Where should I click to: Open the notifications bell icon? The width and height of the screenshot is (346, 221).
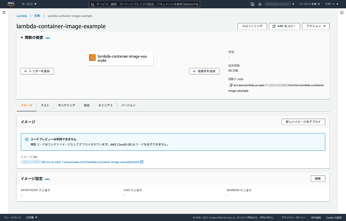[x=260, y=4]
